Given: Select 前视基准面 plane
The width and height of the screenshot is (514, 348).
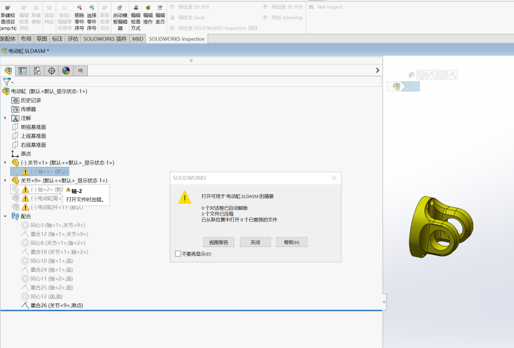Looking at the screenshot, I should [x=29, y=127].
